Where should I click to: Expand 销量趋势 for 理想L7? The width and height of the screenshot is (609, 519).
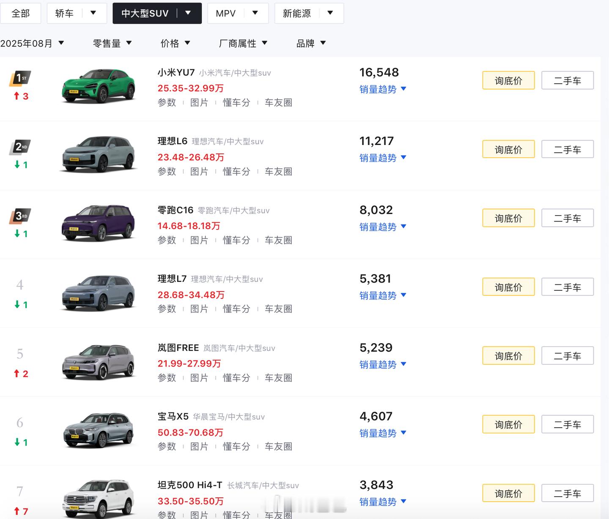coord(383,295)
